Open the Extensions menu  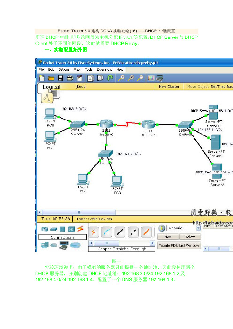point(104,70)
